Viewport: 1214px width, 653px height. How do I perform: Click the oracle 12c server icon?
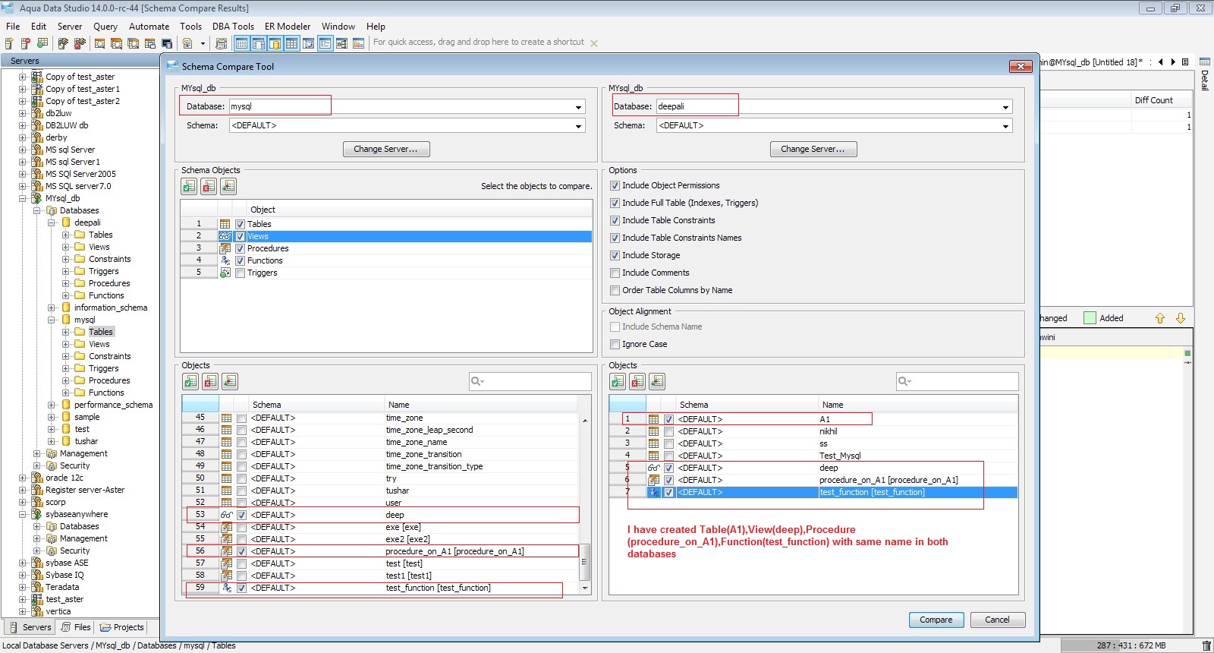(x=36, y=478)
